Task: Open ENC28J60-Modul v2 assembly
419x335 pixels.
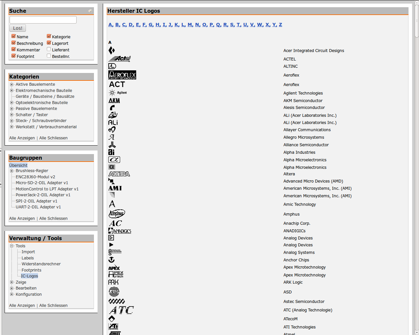Action: click(x=35, y=177)
